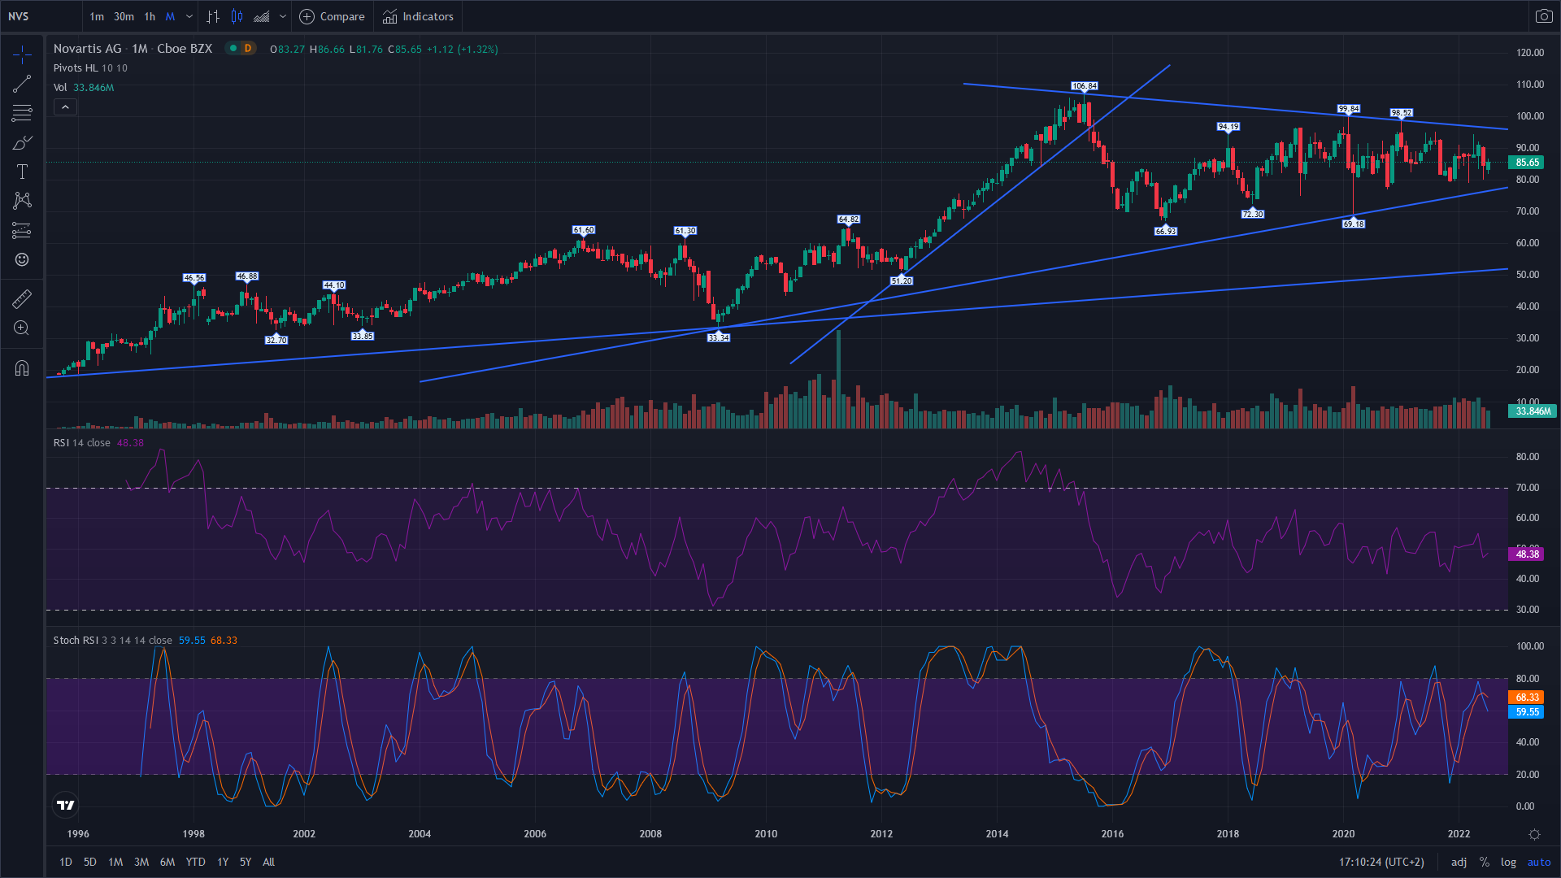The width and height of the screenshot is (1561, 878).
Task: Take a chart snapshot with camera icon
Action: (1543, 16)
